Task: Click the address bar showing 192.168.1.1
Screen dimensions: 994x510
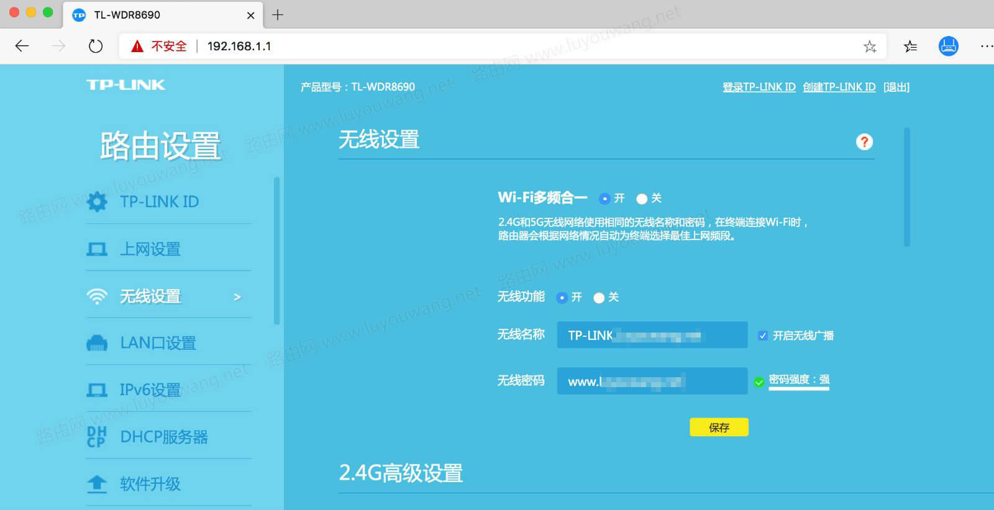Action: 502,46
